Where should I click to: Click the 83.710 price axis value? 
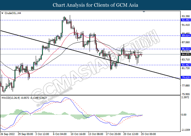[186, 60]
